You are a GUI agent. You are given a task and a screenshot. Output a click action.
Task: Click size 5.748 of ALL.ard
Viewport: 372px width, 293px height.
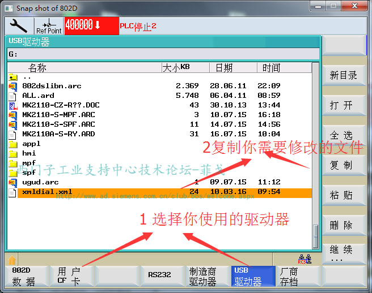pos(187,96)
